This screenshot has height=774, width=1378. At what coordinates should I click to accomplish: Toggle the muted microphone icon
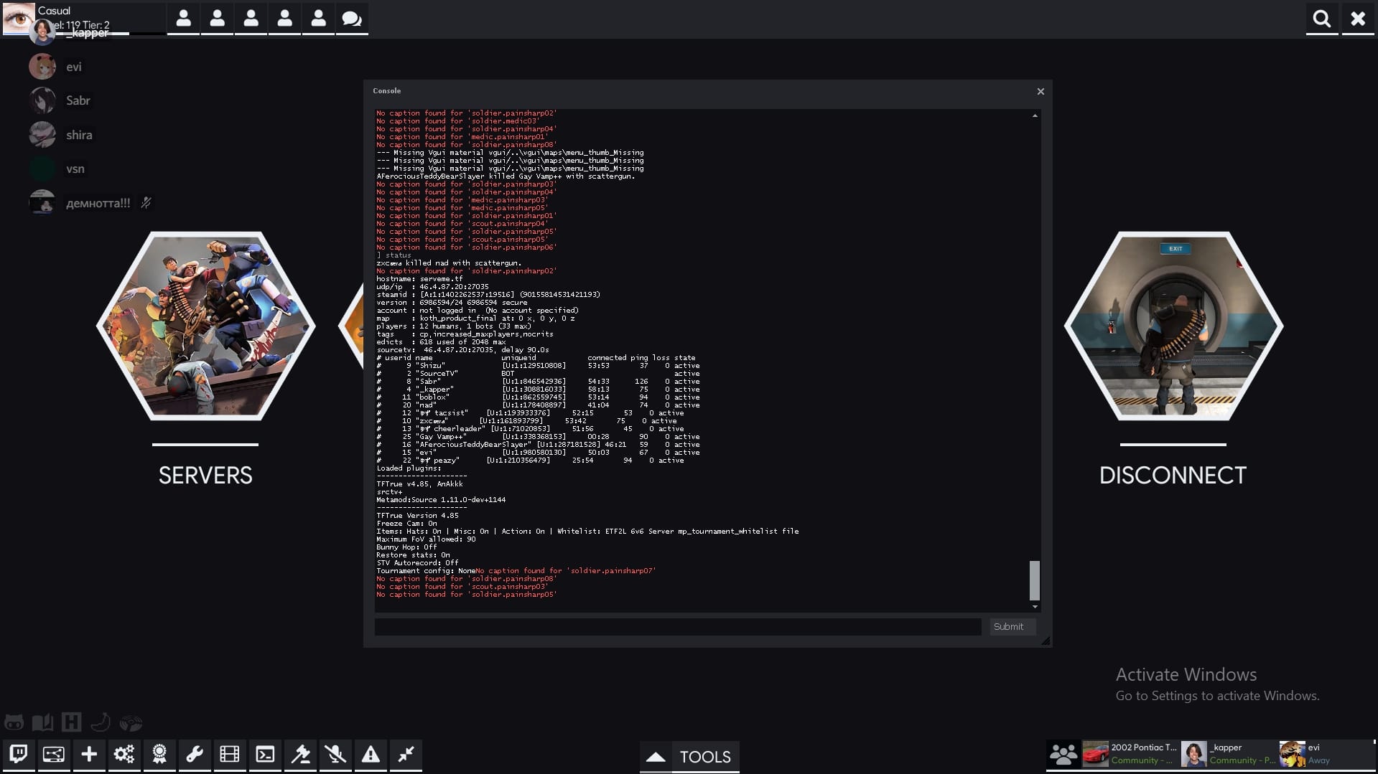(335, 755)
